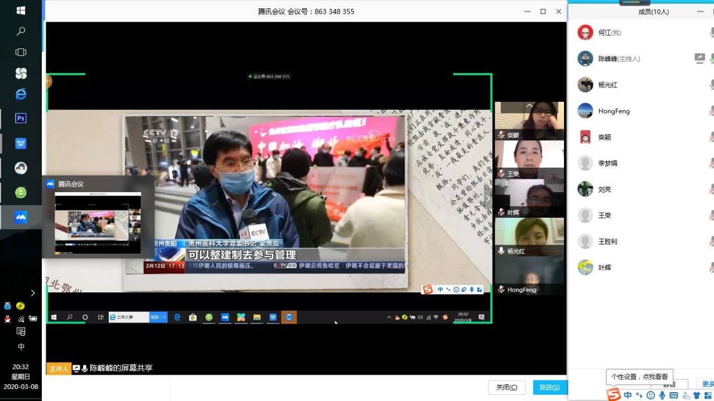Viewport: 714px width, 401px height.
Task: Open Internet Explorer from the taskbar
Action: 21,94
